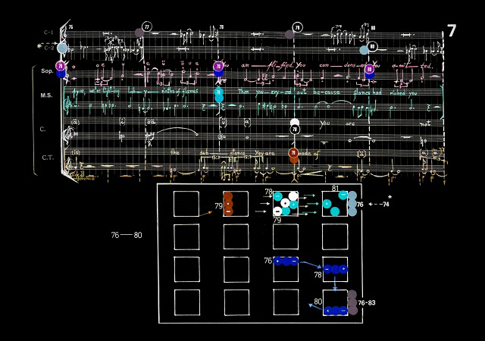Click the light blue dot beside circled 80
The image size is (485, 341).
coord(364,50)
